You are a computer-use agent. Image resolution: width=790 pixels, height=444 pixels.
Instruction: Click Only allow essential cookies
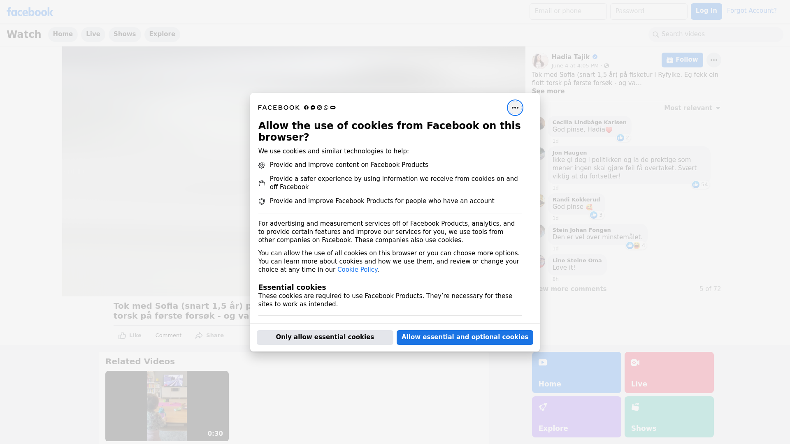pos(325,337)
